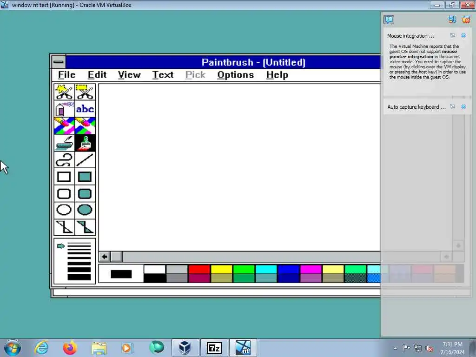476x357 pixels.
Task: Clear all VirtualBox notifications icon
Action: [x=466, y=20]
